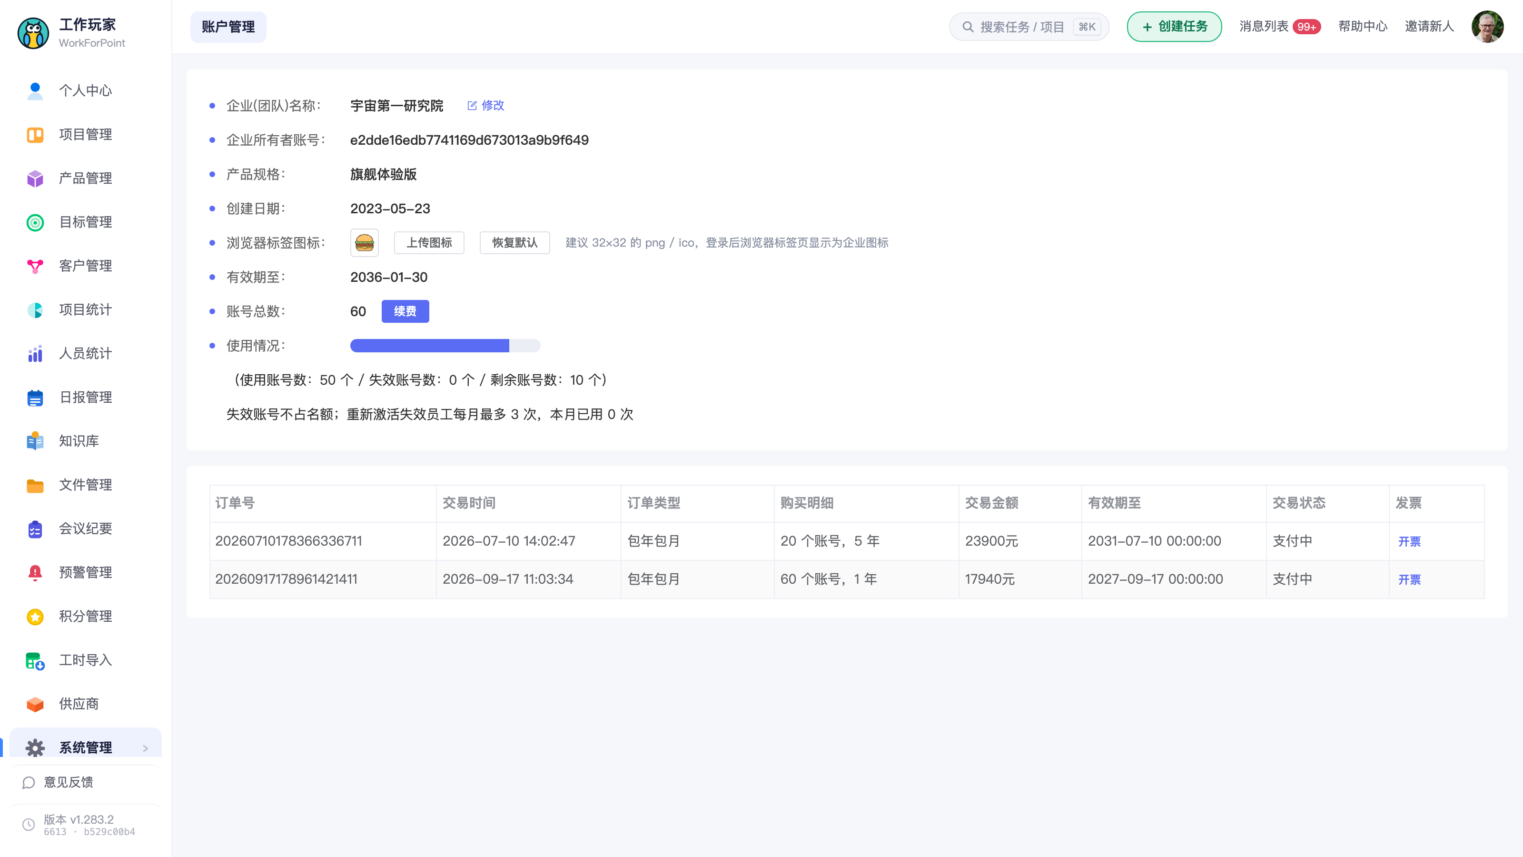Go to 积分管理 menu item
This screenshot has width=1523, height=857.
[x=86, y=617]
